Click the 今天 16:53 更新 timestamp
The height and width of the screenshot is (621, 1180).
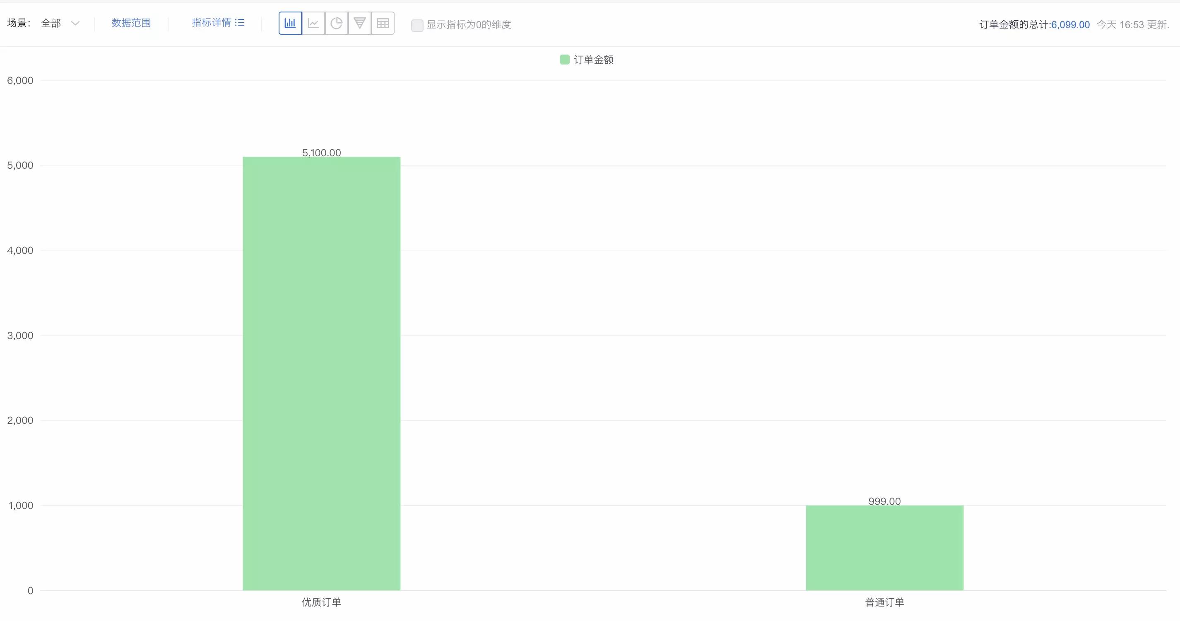coord(1133,25)
